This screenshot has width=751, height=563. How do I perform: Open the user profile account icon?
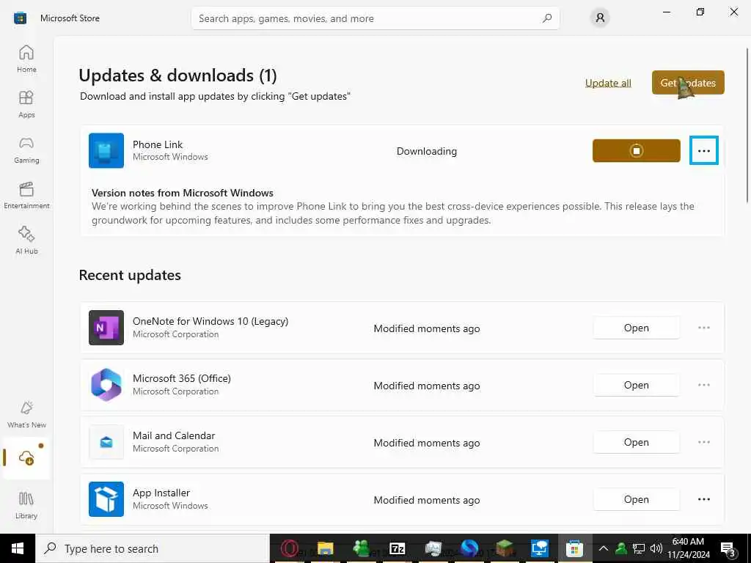point(600,18)
